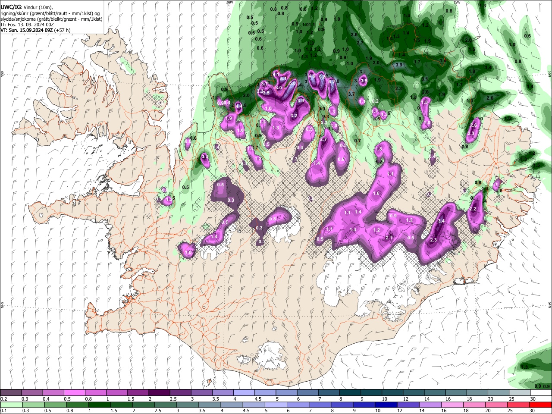Click the 4.6 precipitation value on the map
The height and width of the screenshot is (414, 552).
[x=312, y=76]
